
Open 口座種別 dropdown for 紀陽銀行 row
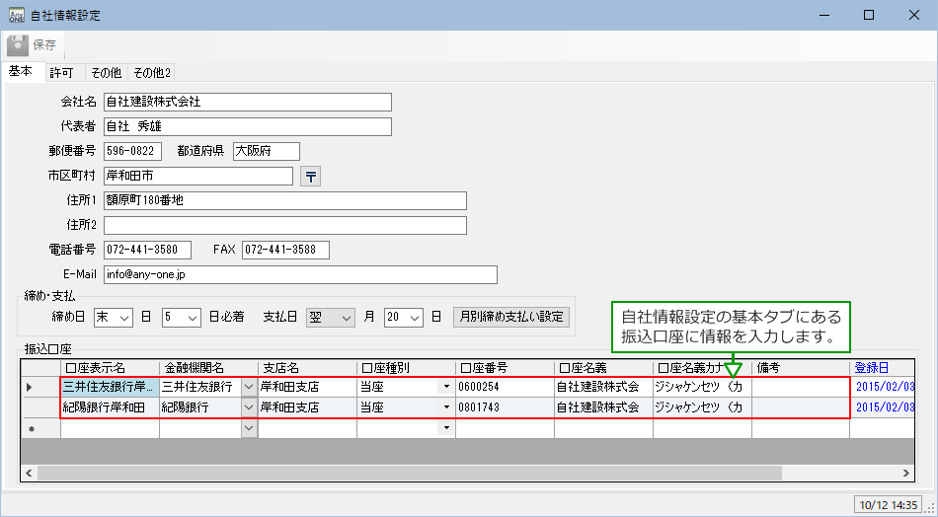coord(445,407)
